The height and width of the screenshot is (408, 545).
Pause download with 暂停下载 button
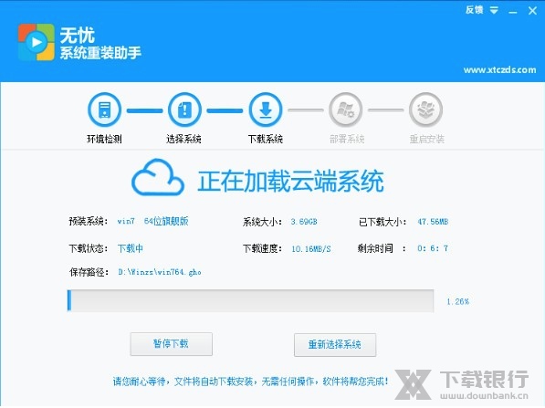click(172, 344)
